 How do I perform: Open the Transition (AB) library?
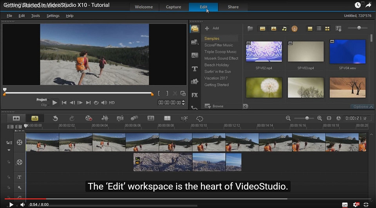coord(194,55)
